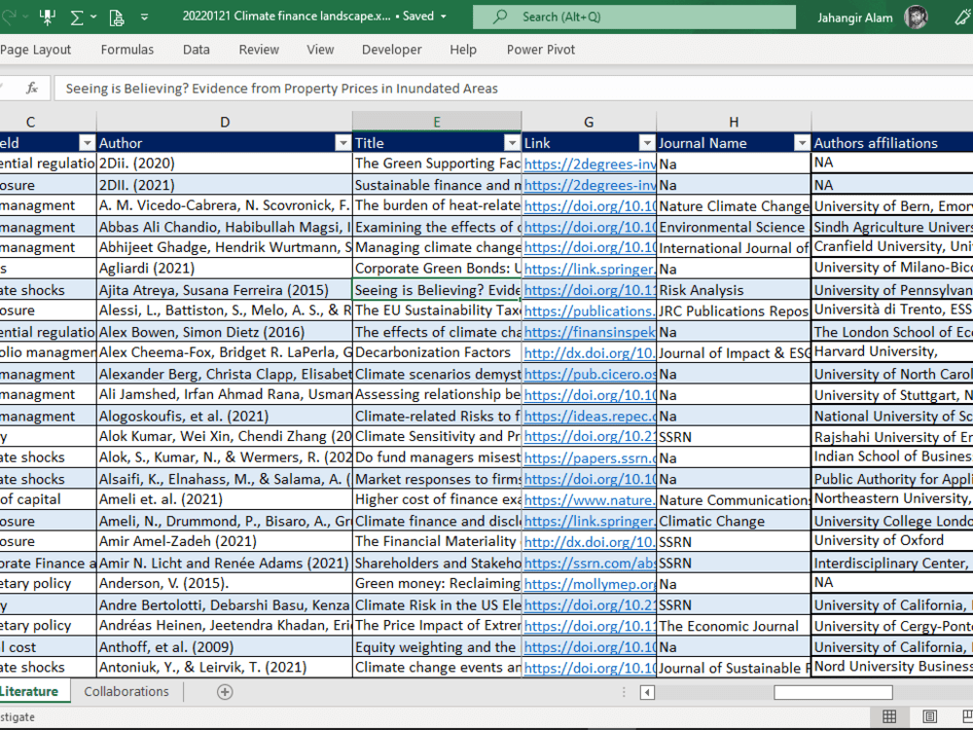The height and width of the screenshot is (730, 973).
Task: Open link in the 2Dii. (2020) row
Action: pyautogui.click(x=589, y=164)
